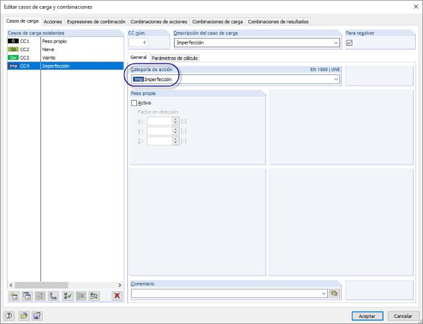Click the Cancelar button

pos(403,316)
